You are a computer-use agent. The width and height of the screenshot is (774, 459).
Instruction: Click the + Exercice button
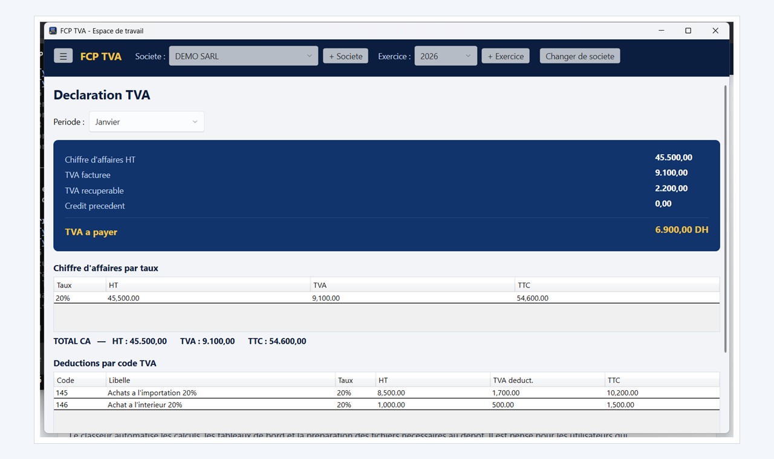pyautogui.click(x=506, y=56)
